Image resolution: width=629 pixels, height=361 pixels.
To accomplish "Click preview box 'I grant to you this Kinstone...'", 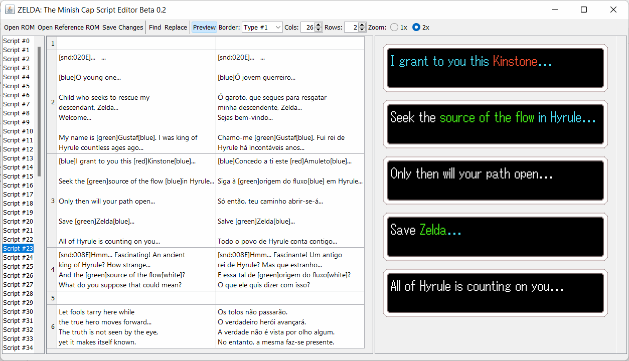I will point(496,68).
